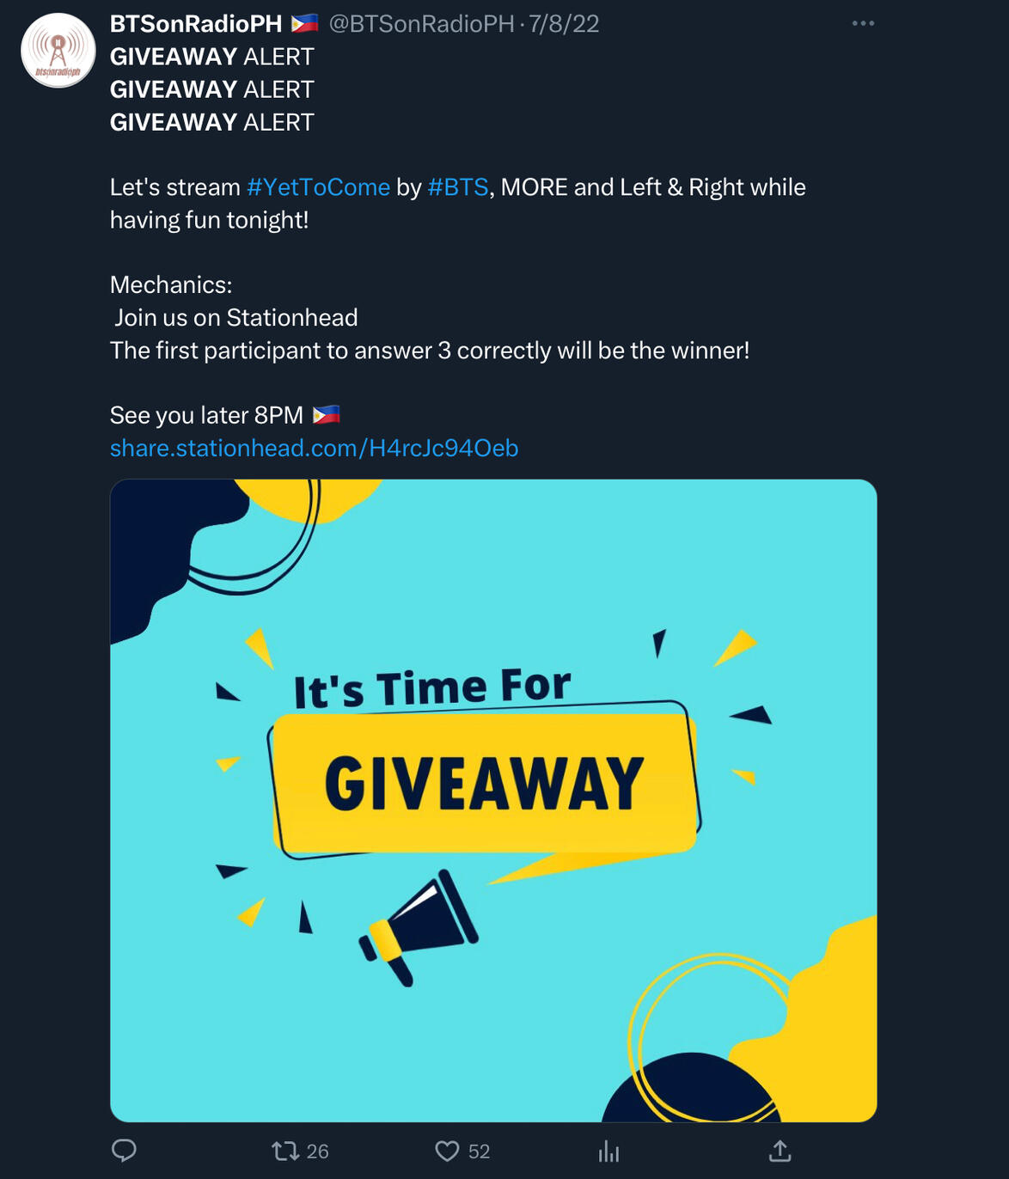This screenshot has height=1179, width=1009.
Task: Retweet this giveaway post
Action: pyautogui.click(x=285, y=1151)
